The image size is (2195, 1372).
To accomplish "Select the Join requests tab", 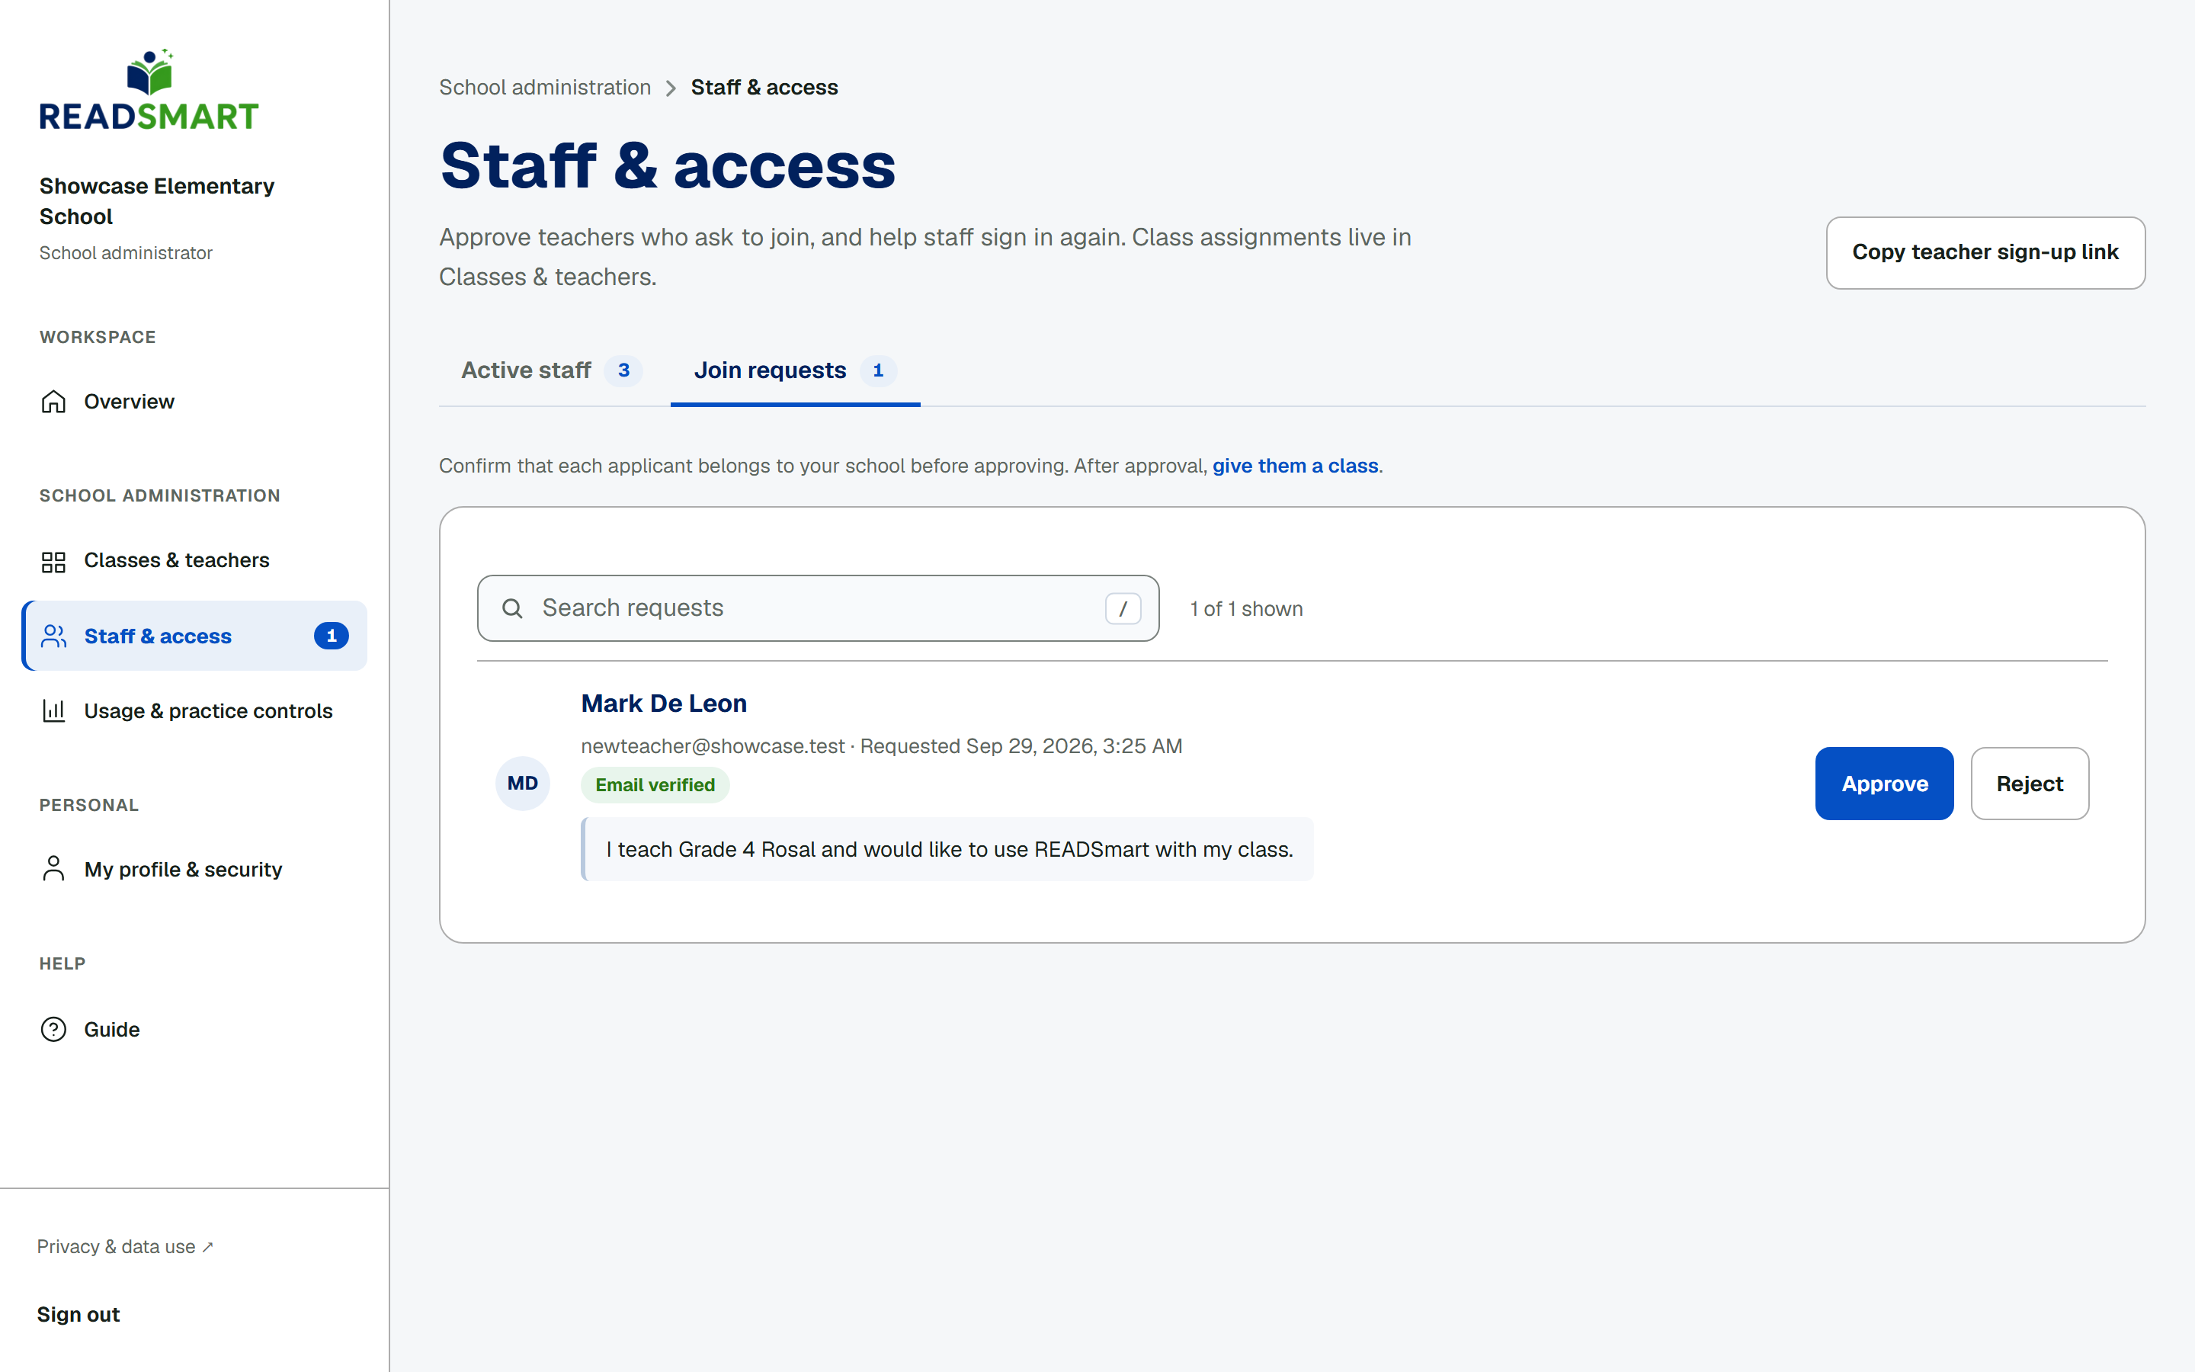I will click(x=796, y=370).
